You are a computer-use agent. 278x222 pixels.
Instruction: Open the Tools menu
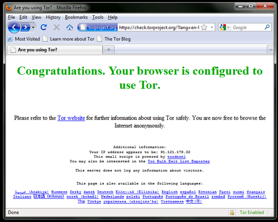[98, 17]
